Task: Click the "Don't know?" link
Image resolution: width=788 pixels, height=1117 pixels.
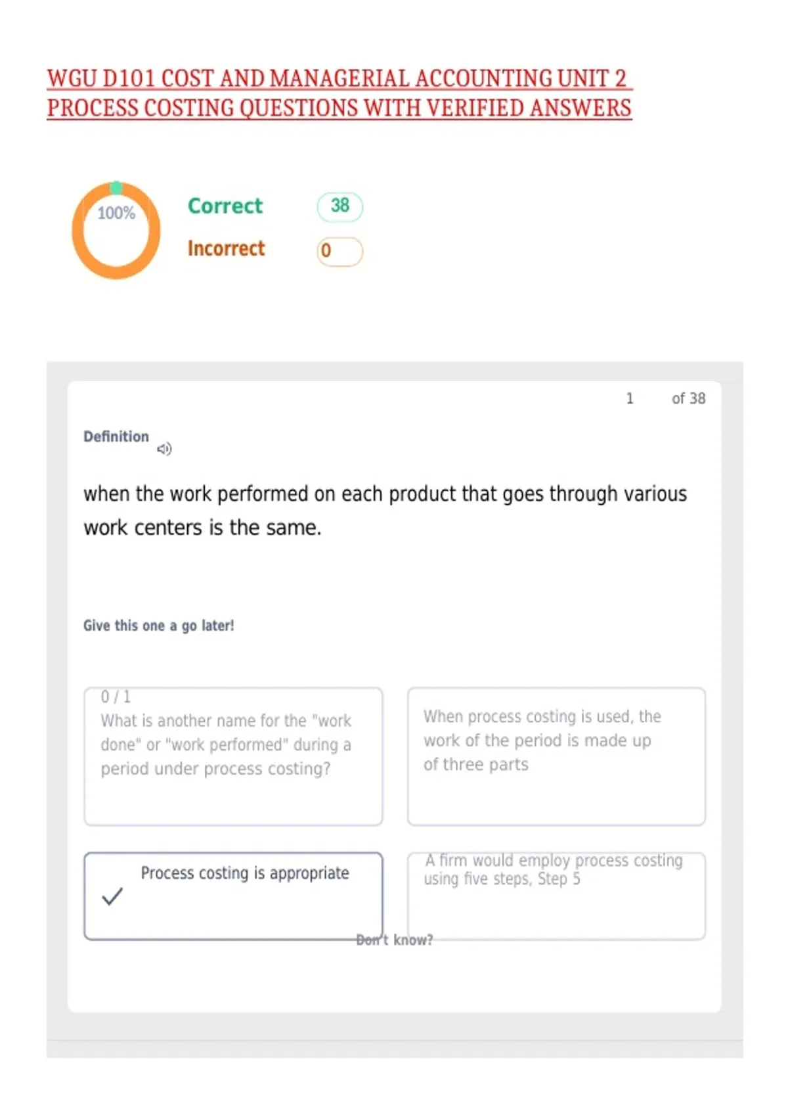Action: (394, 940)
